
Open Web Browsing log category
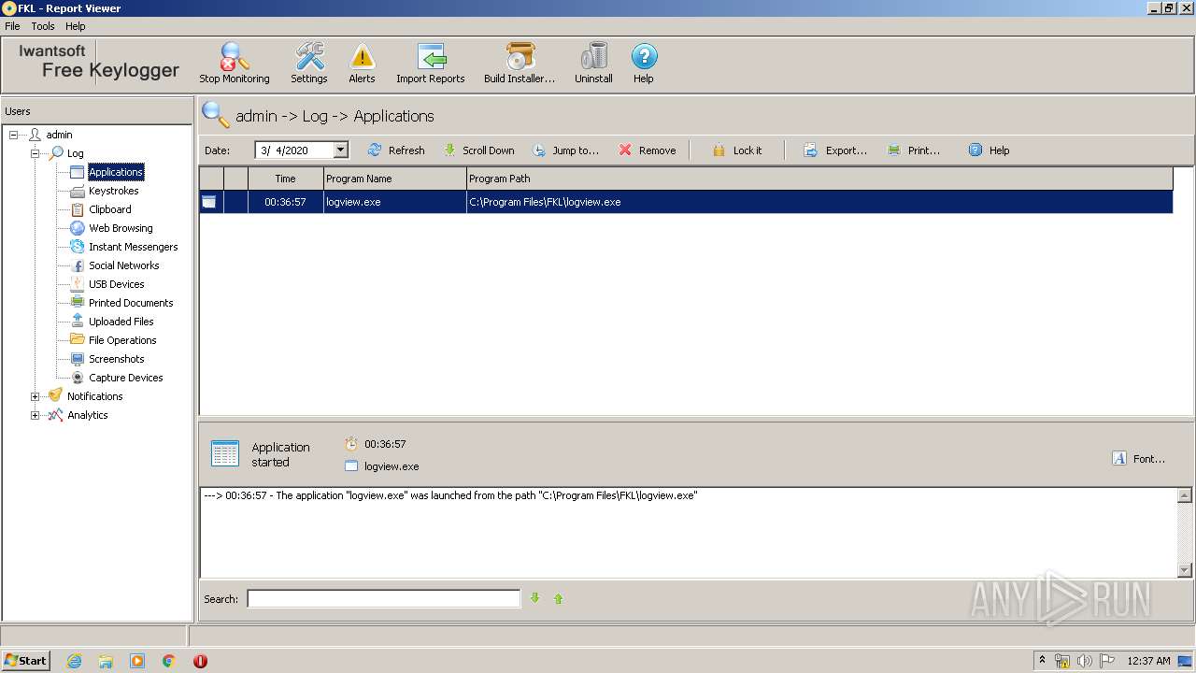coord(121,228)
